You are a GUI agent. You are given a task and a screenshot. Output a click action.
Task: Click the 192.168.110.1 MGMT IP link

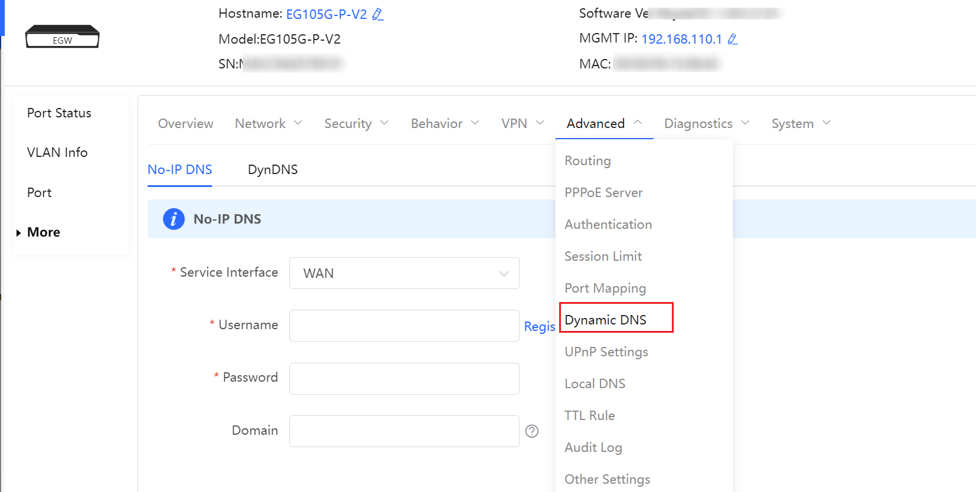pos(681,39)
